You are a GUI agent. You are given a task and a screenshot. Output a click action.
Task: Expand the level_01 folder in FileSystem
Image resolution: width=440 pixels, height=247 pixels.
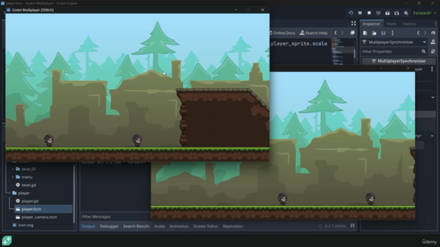pyautogui.click(x=12, y=169)
